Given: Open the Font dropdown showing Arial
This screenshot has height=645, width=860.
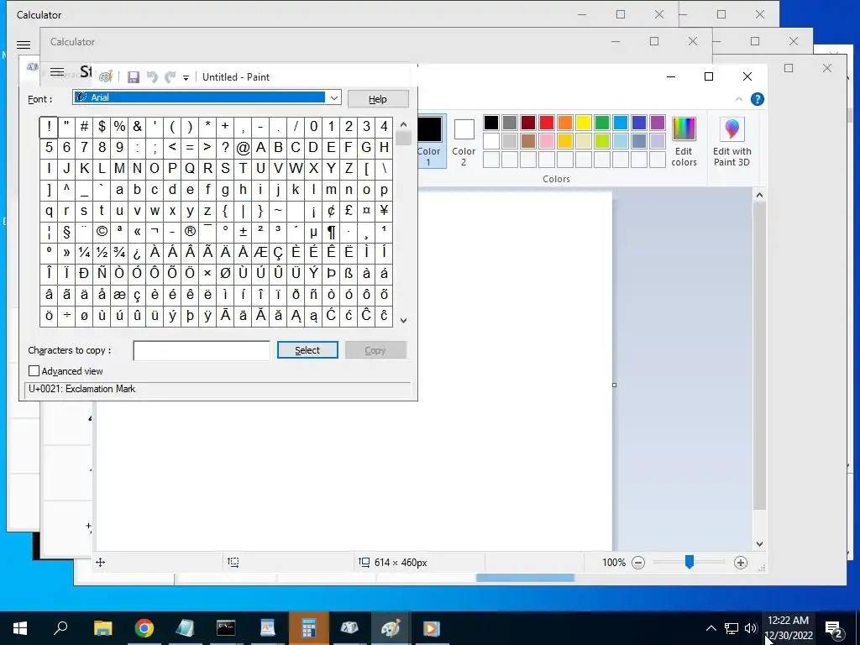Looking at the screenshot, I should click(207, 97).
